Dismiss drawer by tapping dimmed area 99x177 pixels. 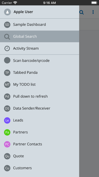pos(89,101)
